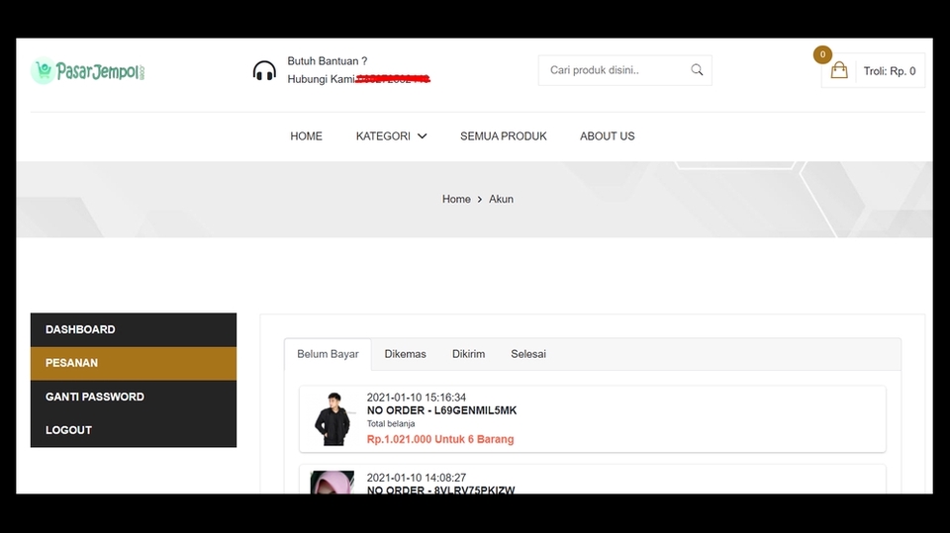The height and width of the screenshot is (533, 950).
Task: Go to HOME in navigation menu
Action: 306,136
